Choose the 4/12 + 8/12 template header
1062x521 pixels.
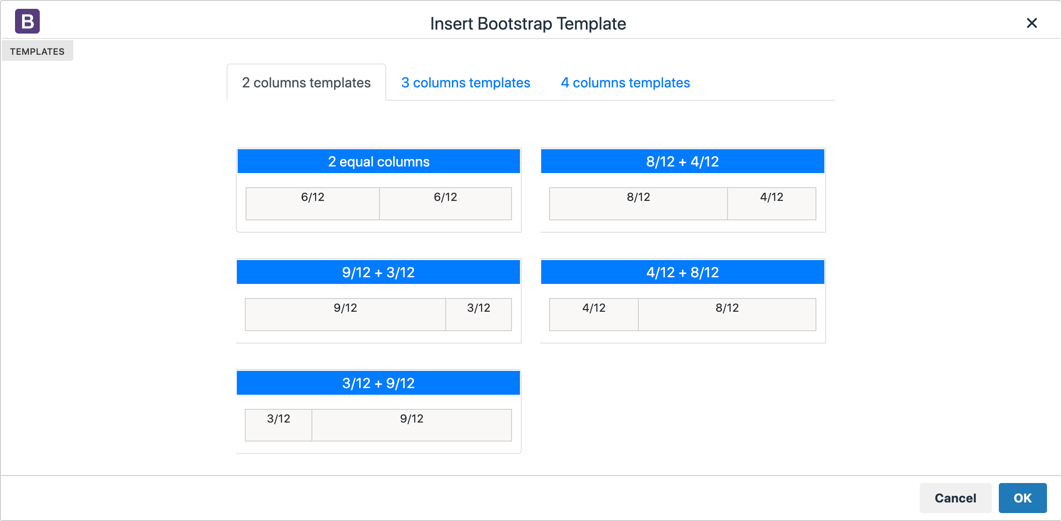(683, 272)
